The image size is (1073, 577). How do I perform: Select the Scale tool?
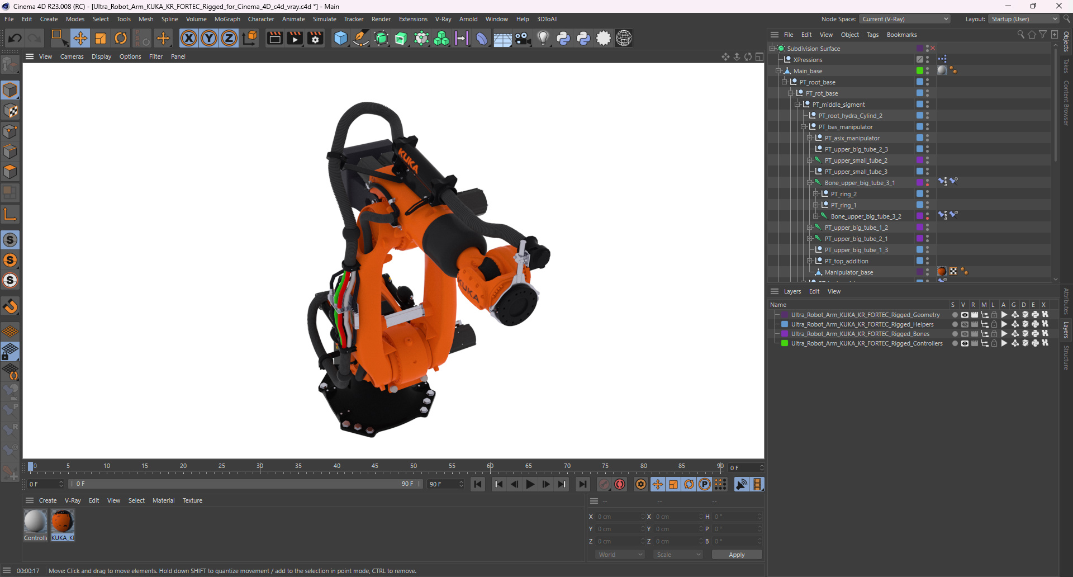(101, 38)
